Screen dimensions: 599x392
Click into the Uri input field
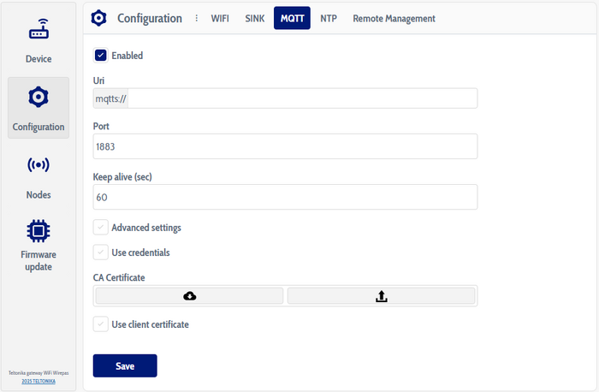(301, 98)
